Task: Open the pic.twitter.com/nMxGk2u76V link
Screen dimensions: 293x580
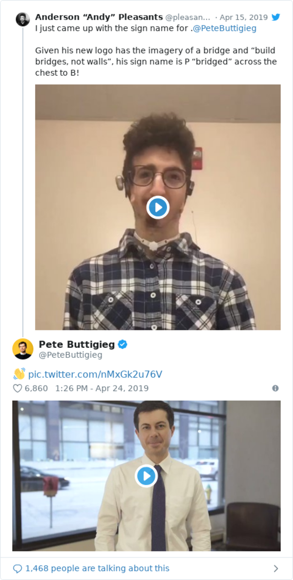Action: pos(95,374)
